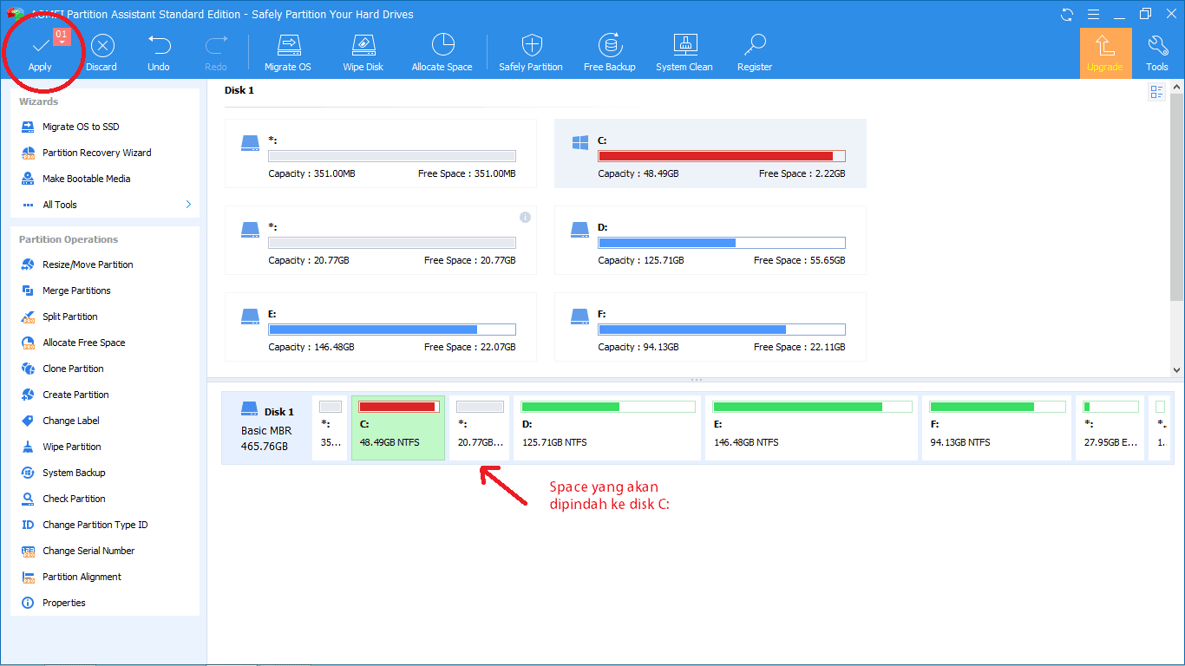Click the refresh icon in title bar
1185x666 pixels.
click(1067, 14)
